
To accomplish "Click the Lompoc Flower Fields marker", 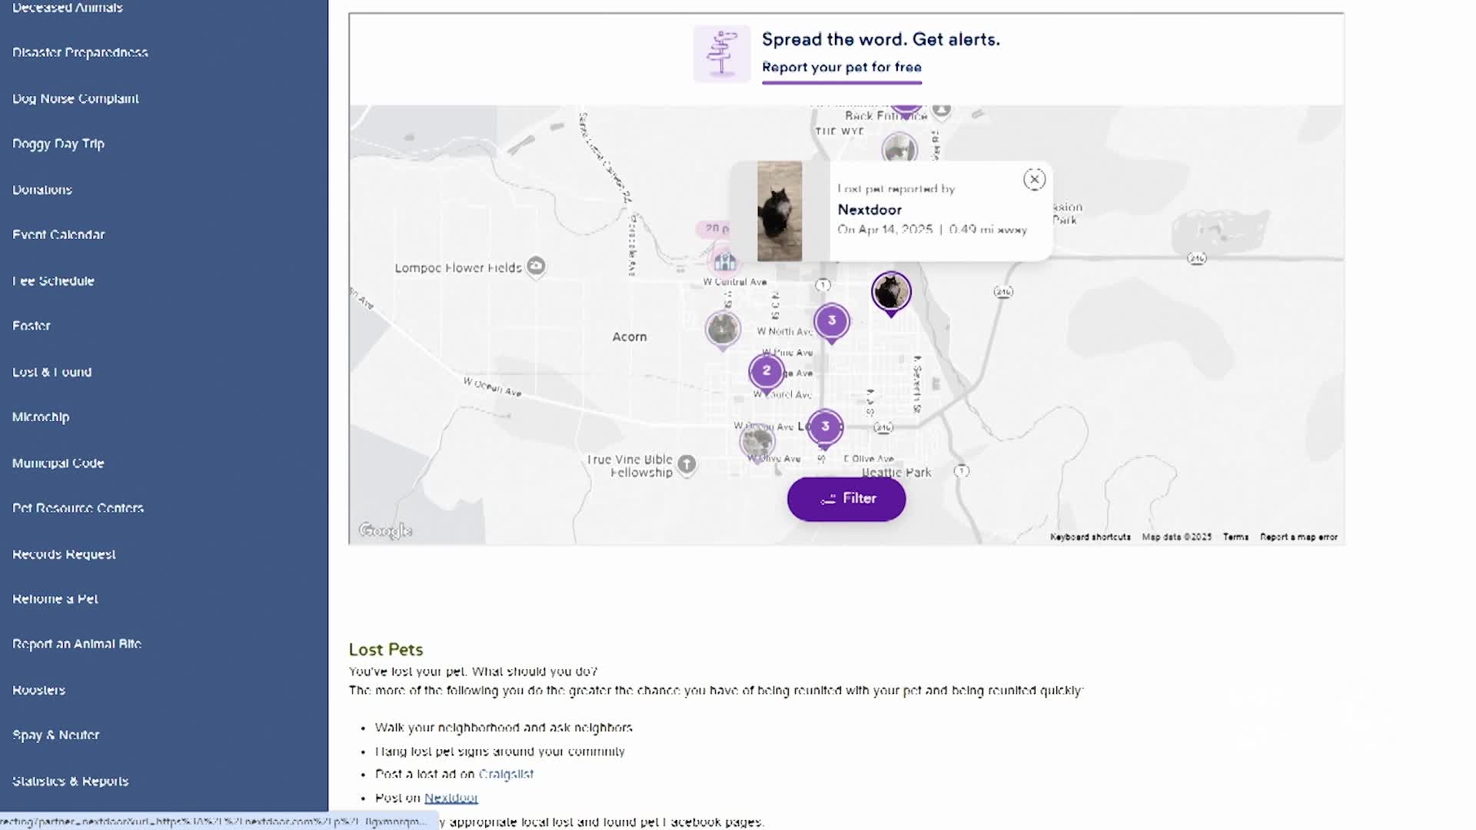I will click(536, 266).
